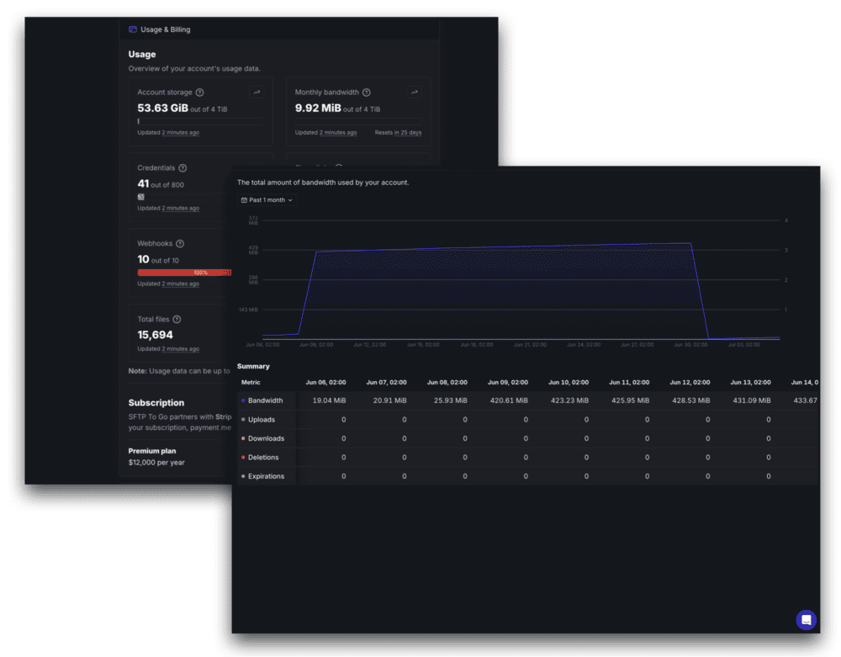
Task: Click the Usage & Billing card icon
Action: tap(133, 29)
